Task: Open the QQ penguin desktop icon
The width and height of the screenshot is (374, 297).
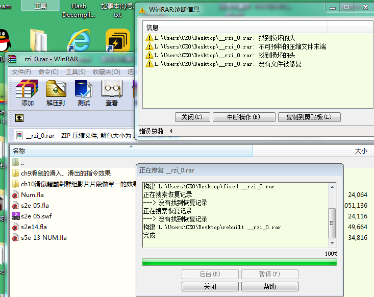Action: (4, 40)
